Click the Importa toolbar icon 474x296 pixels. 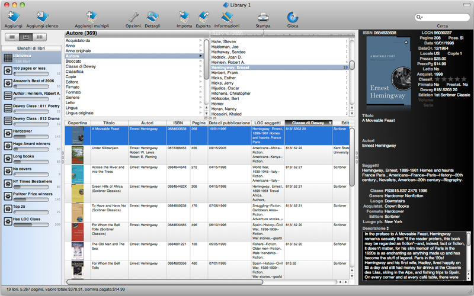coord(184,17)
